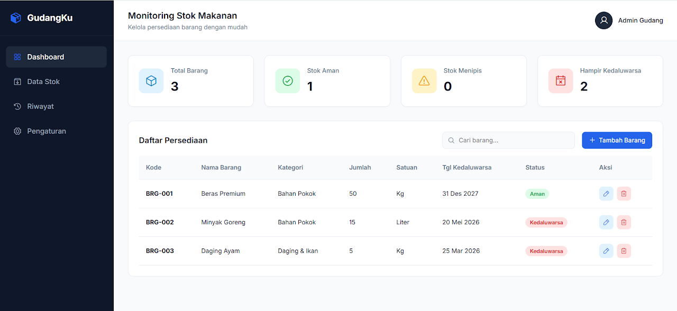
Task: Click Kedaluwarsa badge in Daging Ayam row
Action: click(546, 251)
